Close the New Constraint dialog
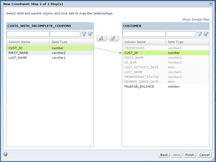This screenshot has height=162, width=216. point(211,4)
